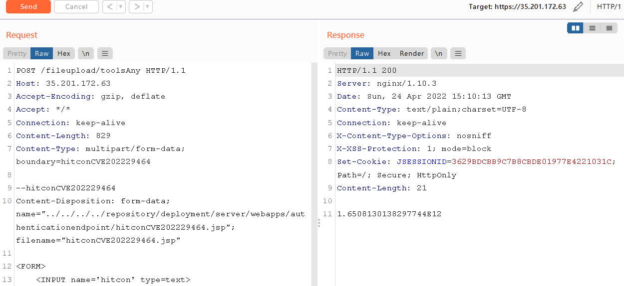Click the <FORM> line in request body

click(x=31, y=266)
